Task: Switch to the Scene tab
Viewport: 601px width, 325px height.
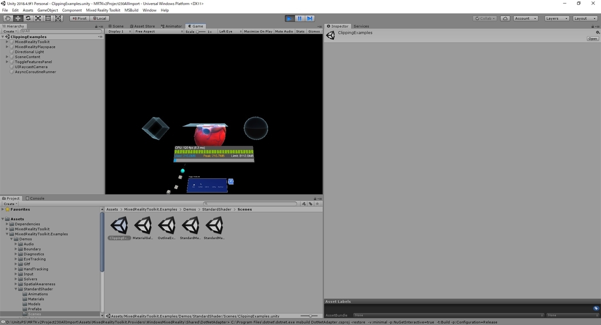Action: coord(116,26)
